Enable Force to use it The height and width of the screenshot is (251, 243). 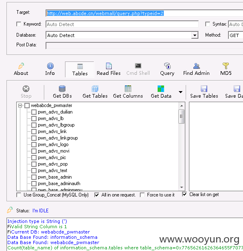click(x=142, y=195)
